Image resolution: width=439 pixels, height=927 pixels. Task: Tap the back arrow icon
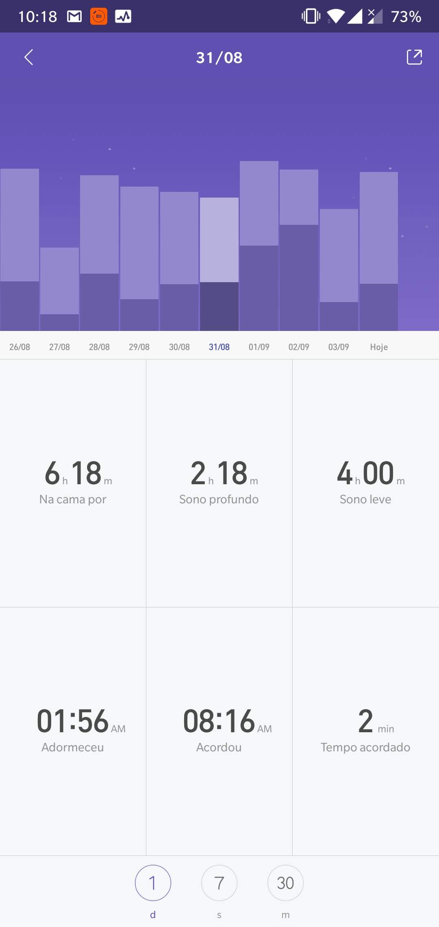pos(28,57)
